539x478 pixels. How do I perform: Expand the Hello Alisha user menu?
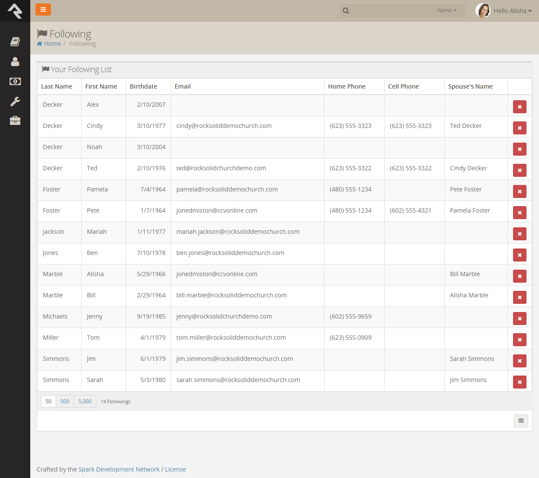point(513,11)
